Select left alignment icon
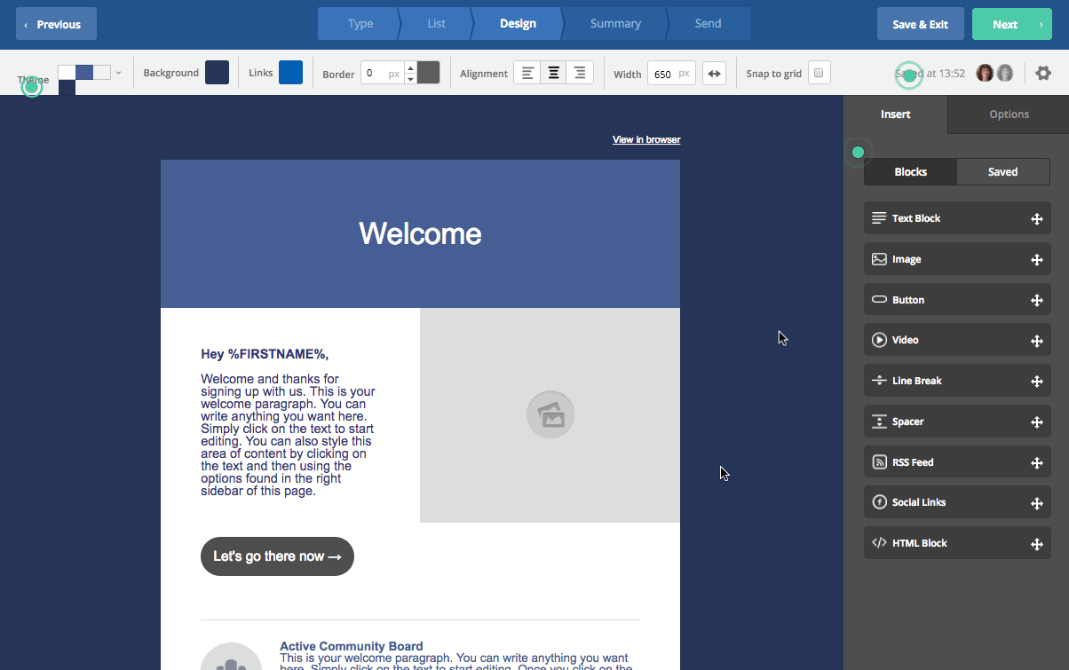 pos(527,74)
